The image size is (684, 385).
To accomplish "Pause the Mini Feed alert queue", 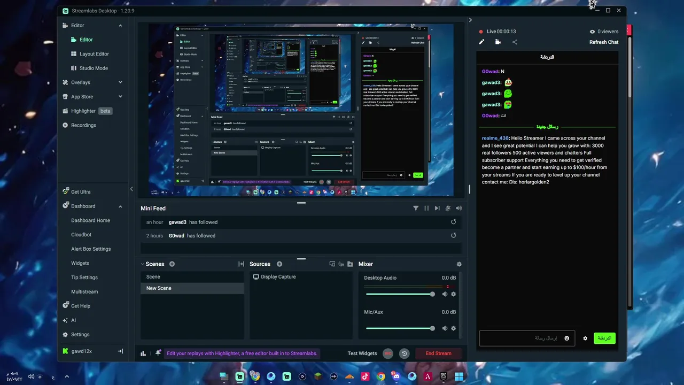I will 426,209.
